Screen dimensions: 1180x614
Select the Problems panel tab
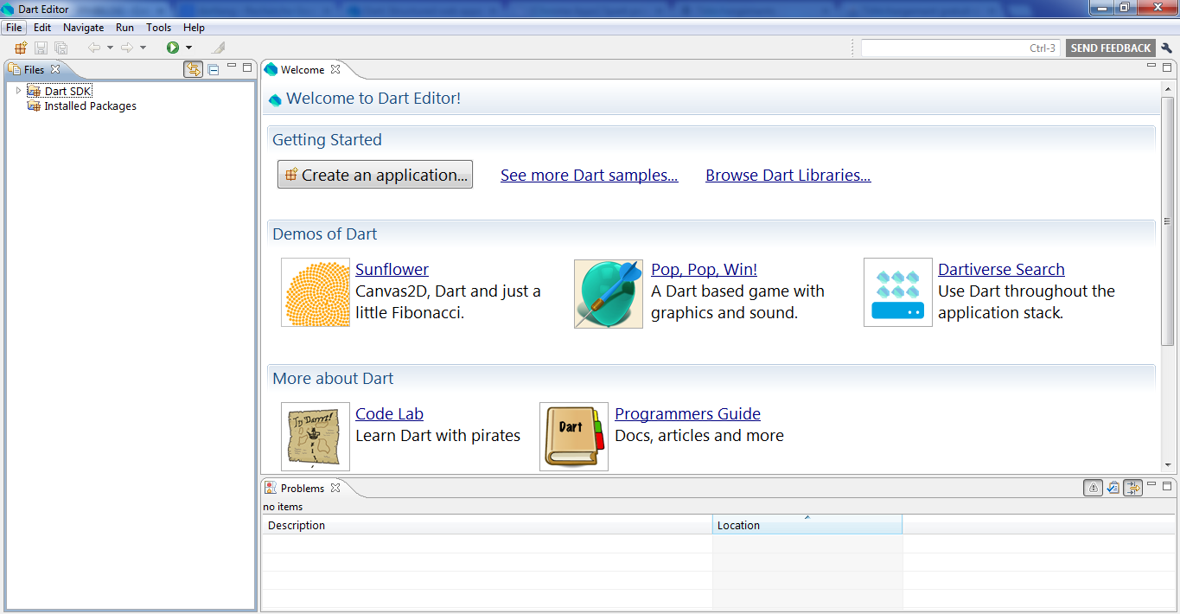point(303,489)
